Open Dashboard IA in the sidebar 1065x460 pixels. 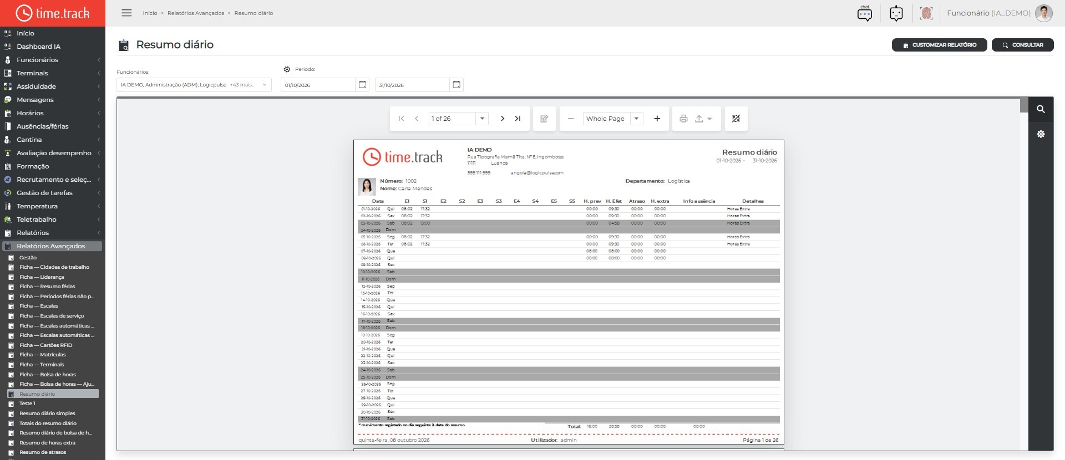[x=52, y=47]
